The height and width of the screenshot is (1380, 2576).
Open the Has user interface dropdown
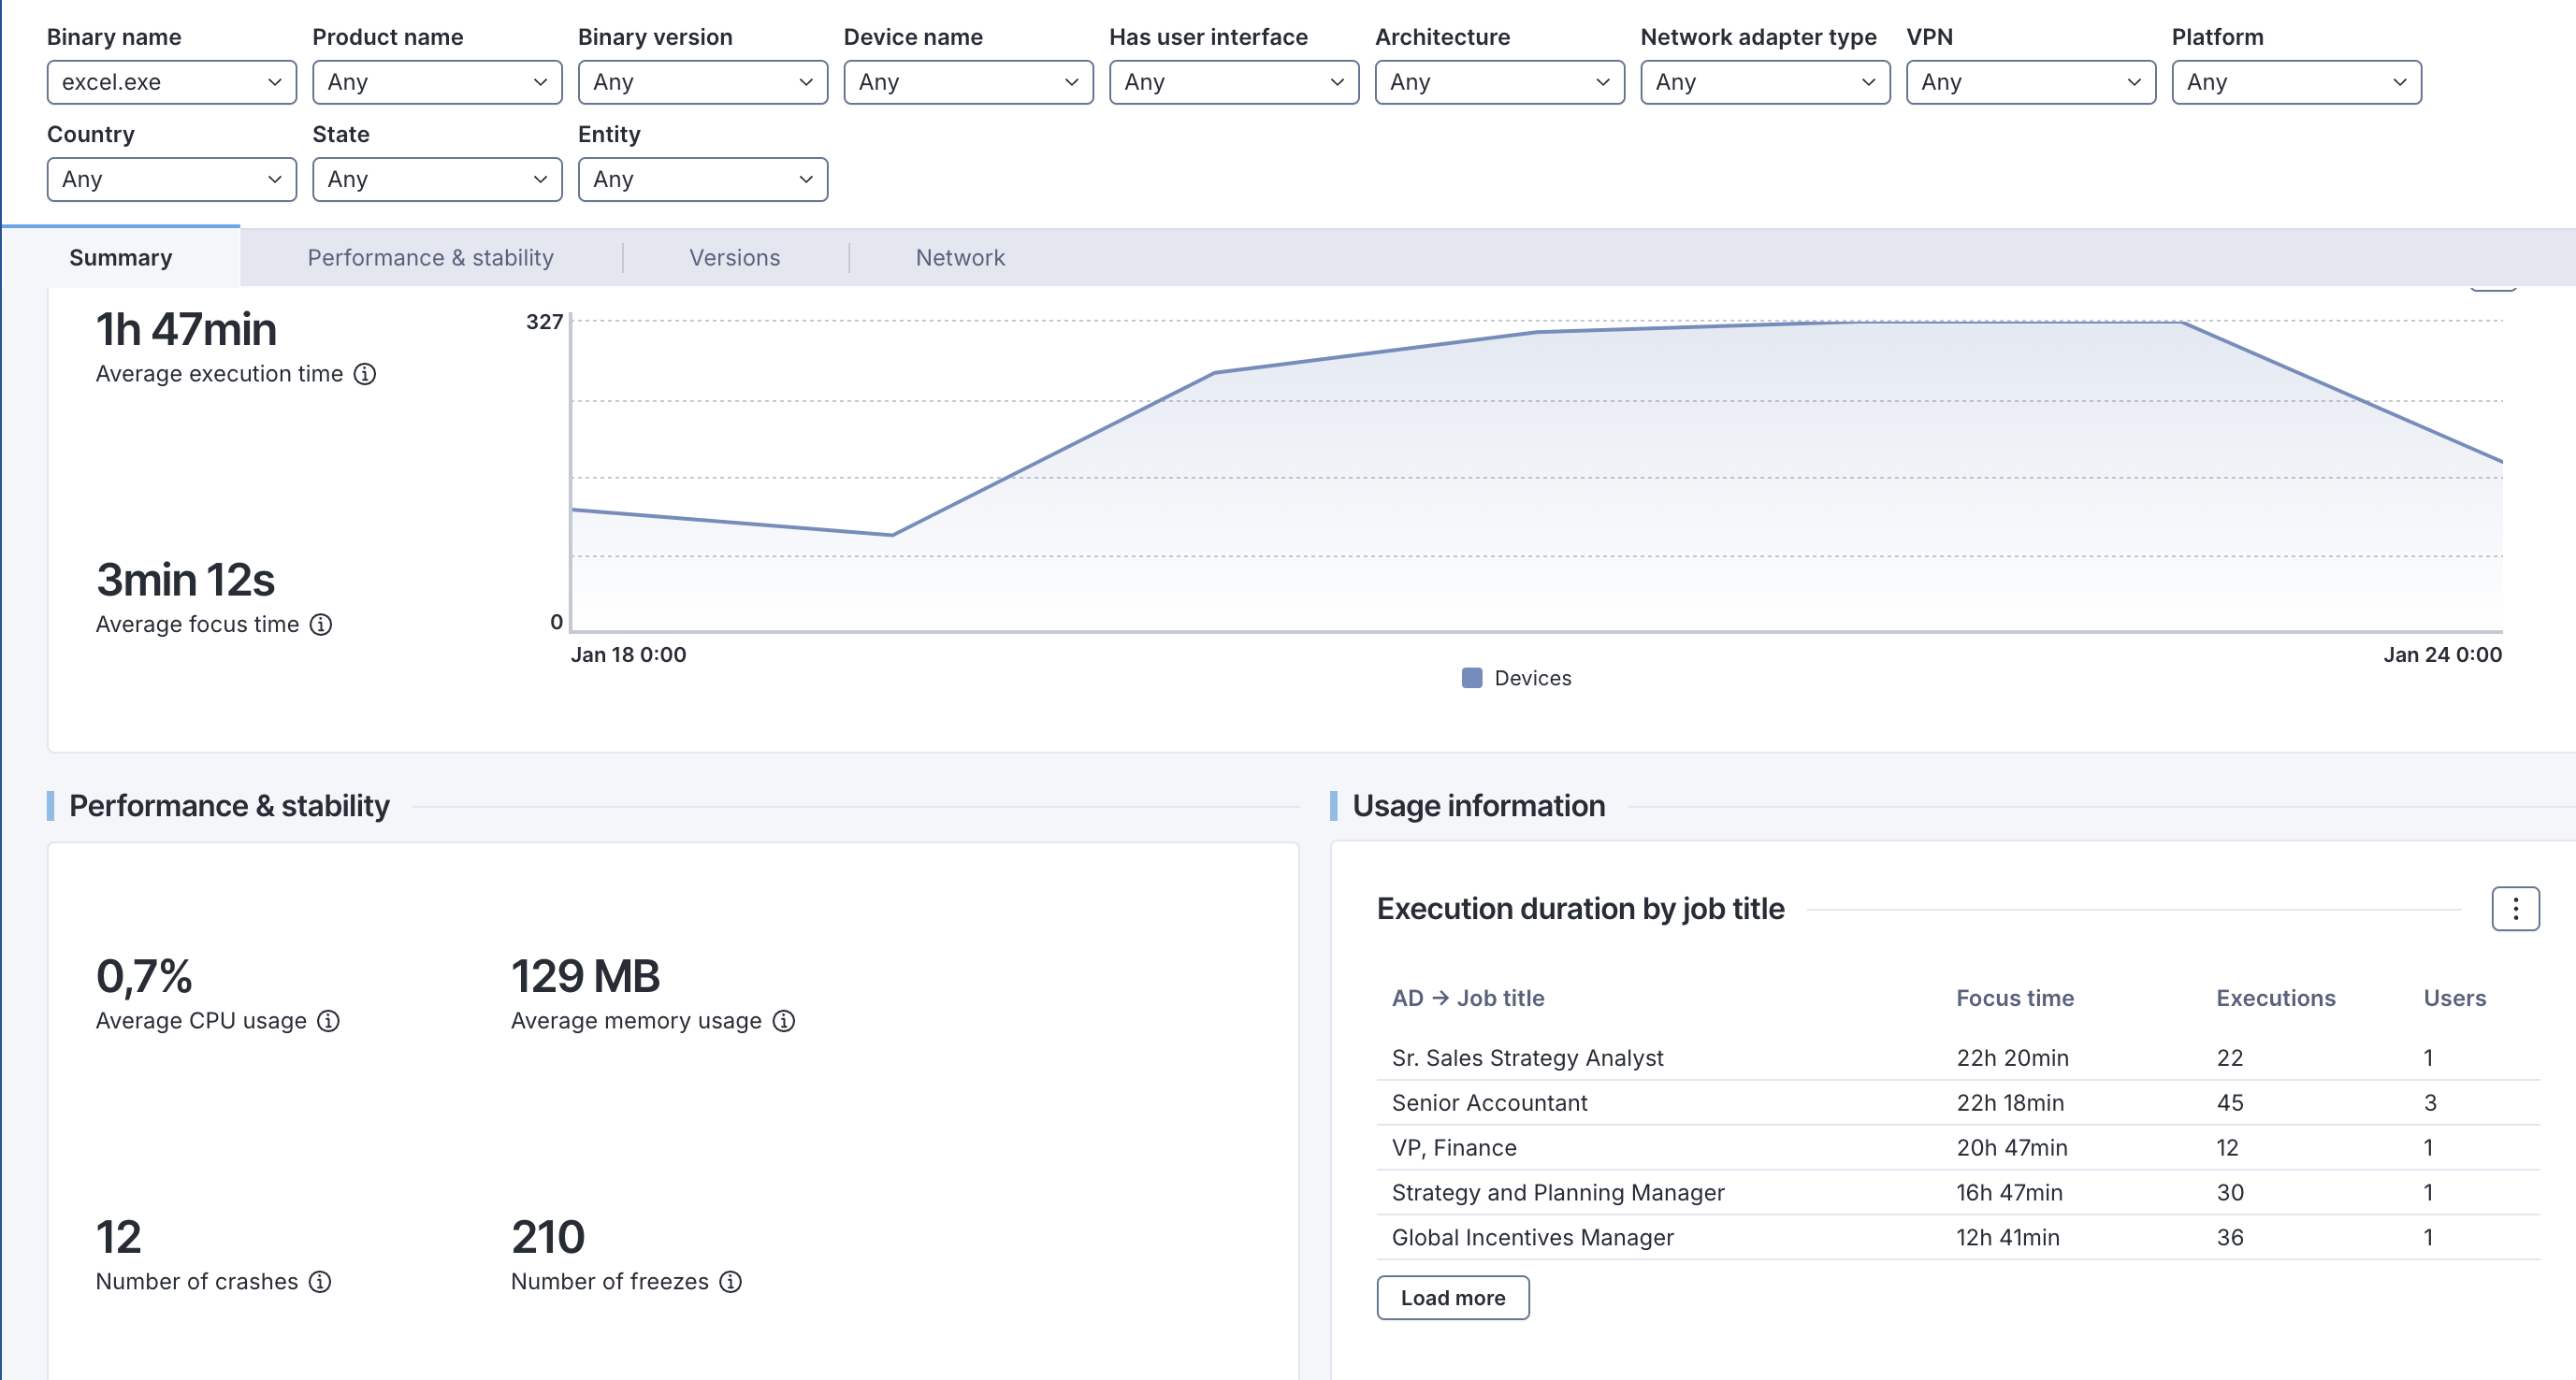coord(1233,82)
